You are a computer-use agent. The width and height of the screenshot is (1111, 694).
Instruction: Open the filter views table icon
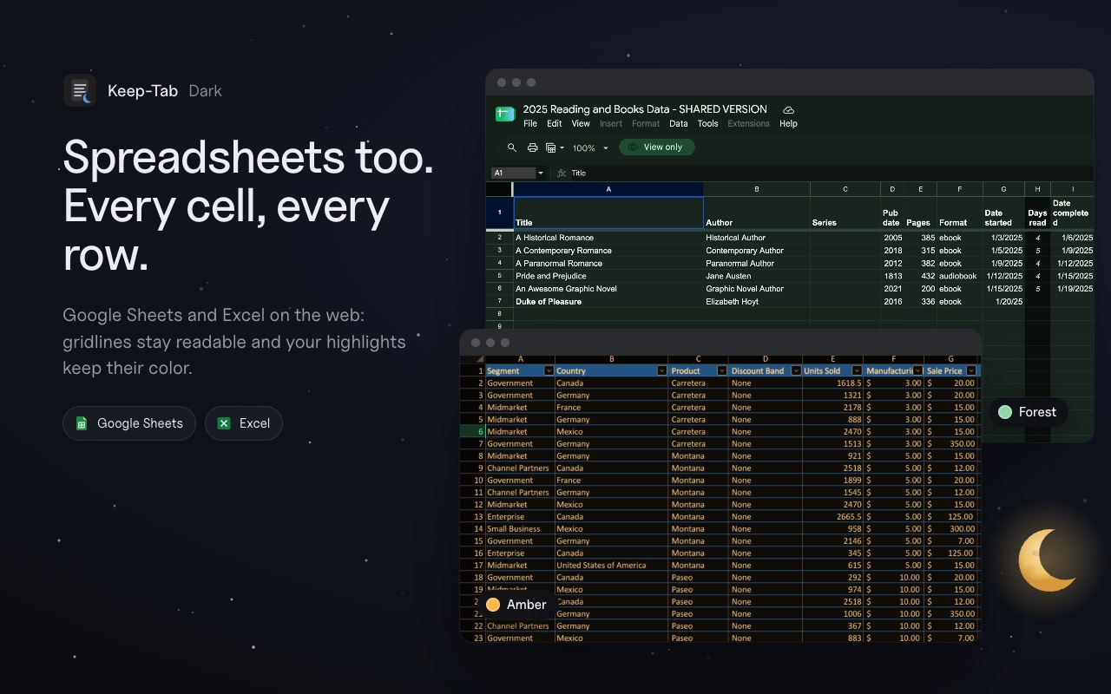(x=553, y=147)
